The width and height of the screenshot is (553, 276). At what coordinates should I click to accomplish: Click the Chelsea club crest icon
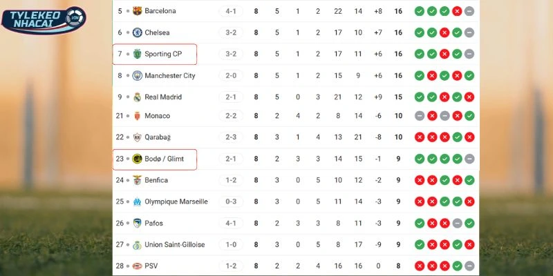(137, 32)
